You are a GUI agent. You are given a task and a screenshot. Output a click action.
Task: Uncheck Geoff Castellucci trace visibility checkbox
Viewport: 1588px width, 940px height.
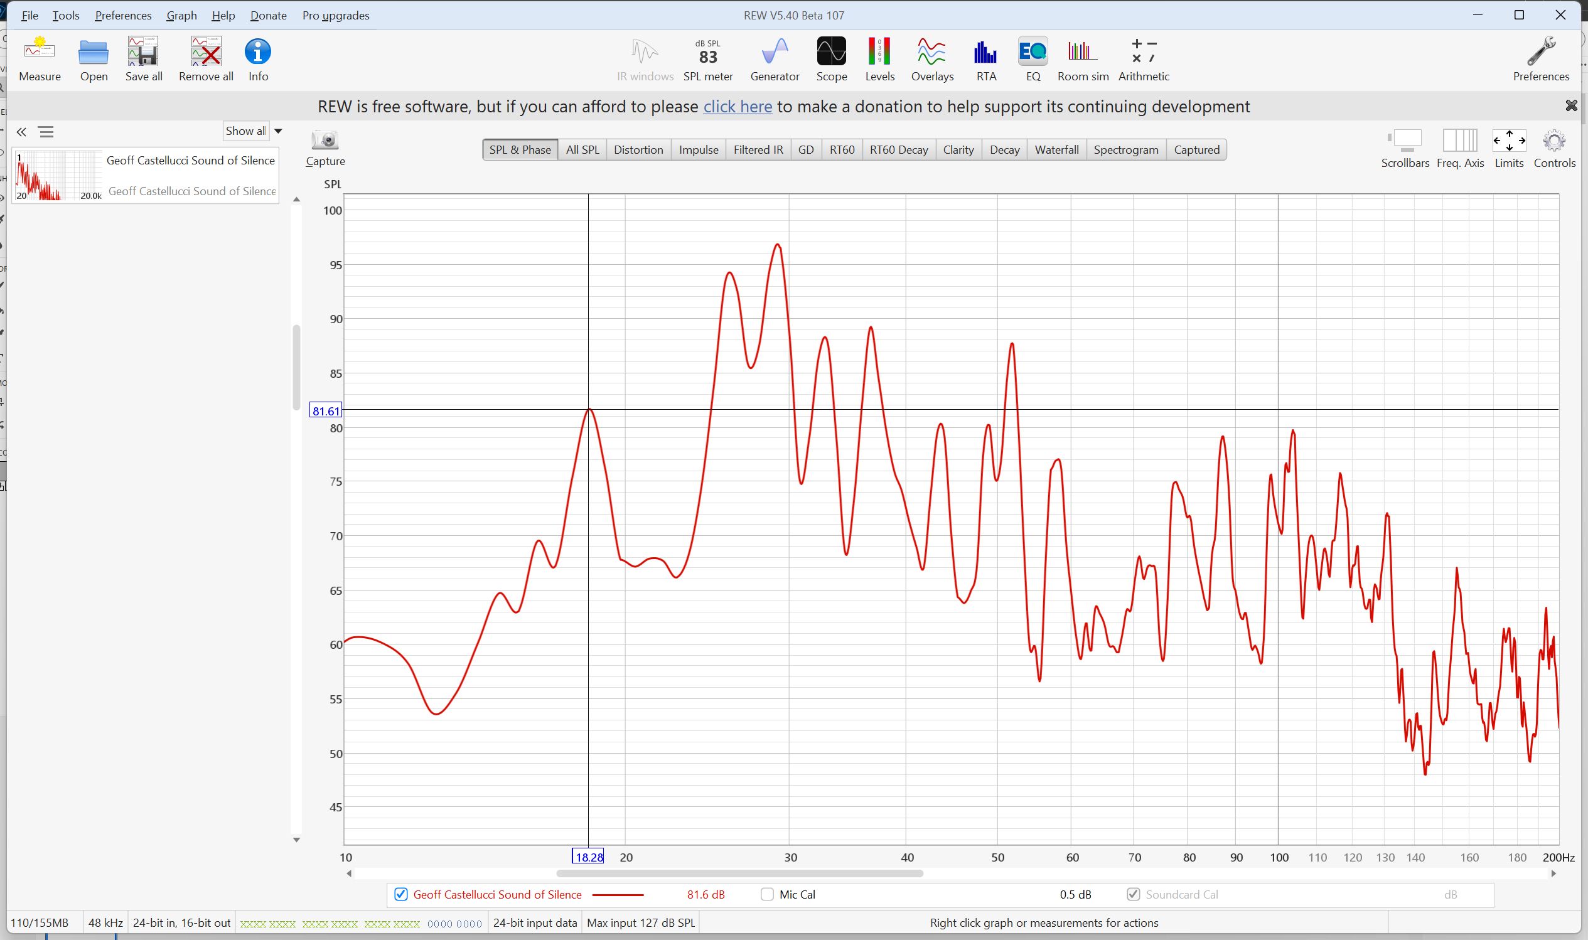point(400,894)
